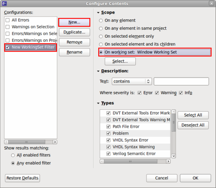Open the Text contains dropdown
The width and height of the screenshot is (216, 188).
coord(132,81)
